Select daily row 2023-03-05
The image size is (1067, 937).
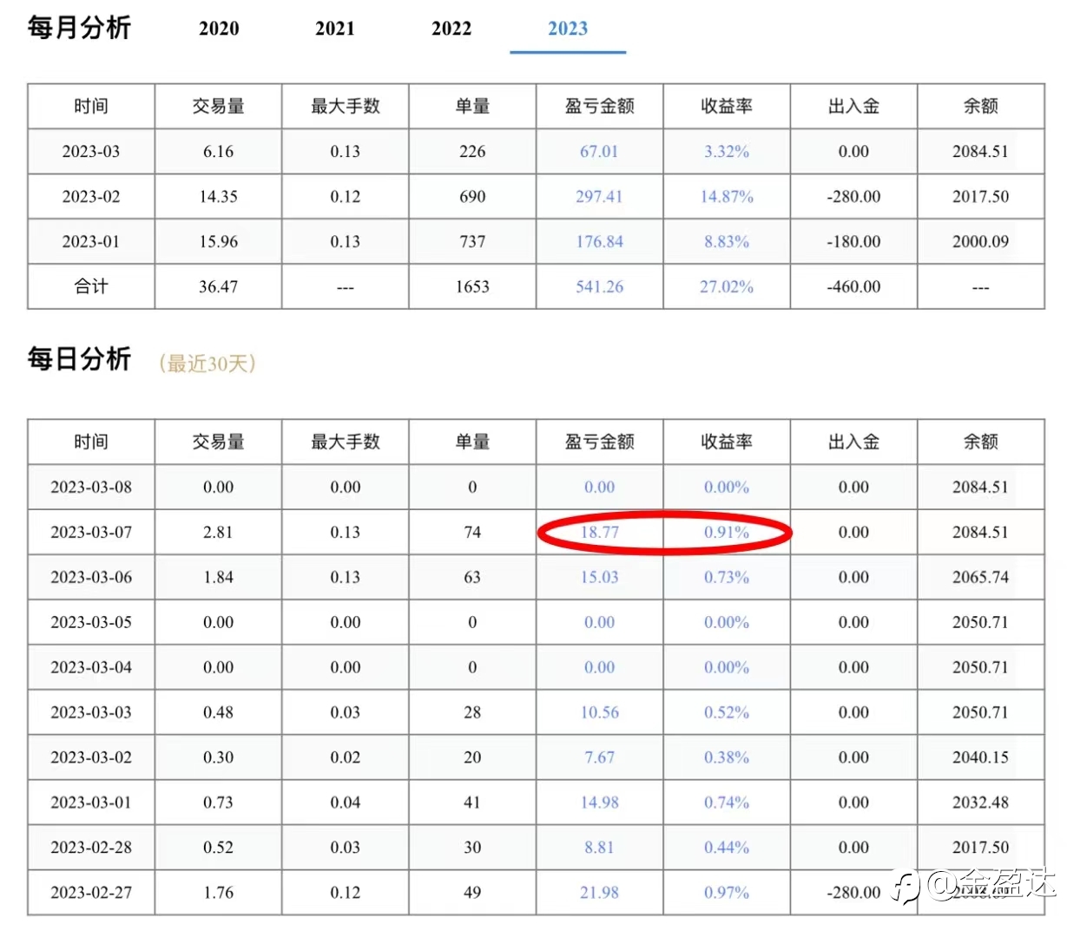(x=536, y=623)
